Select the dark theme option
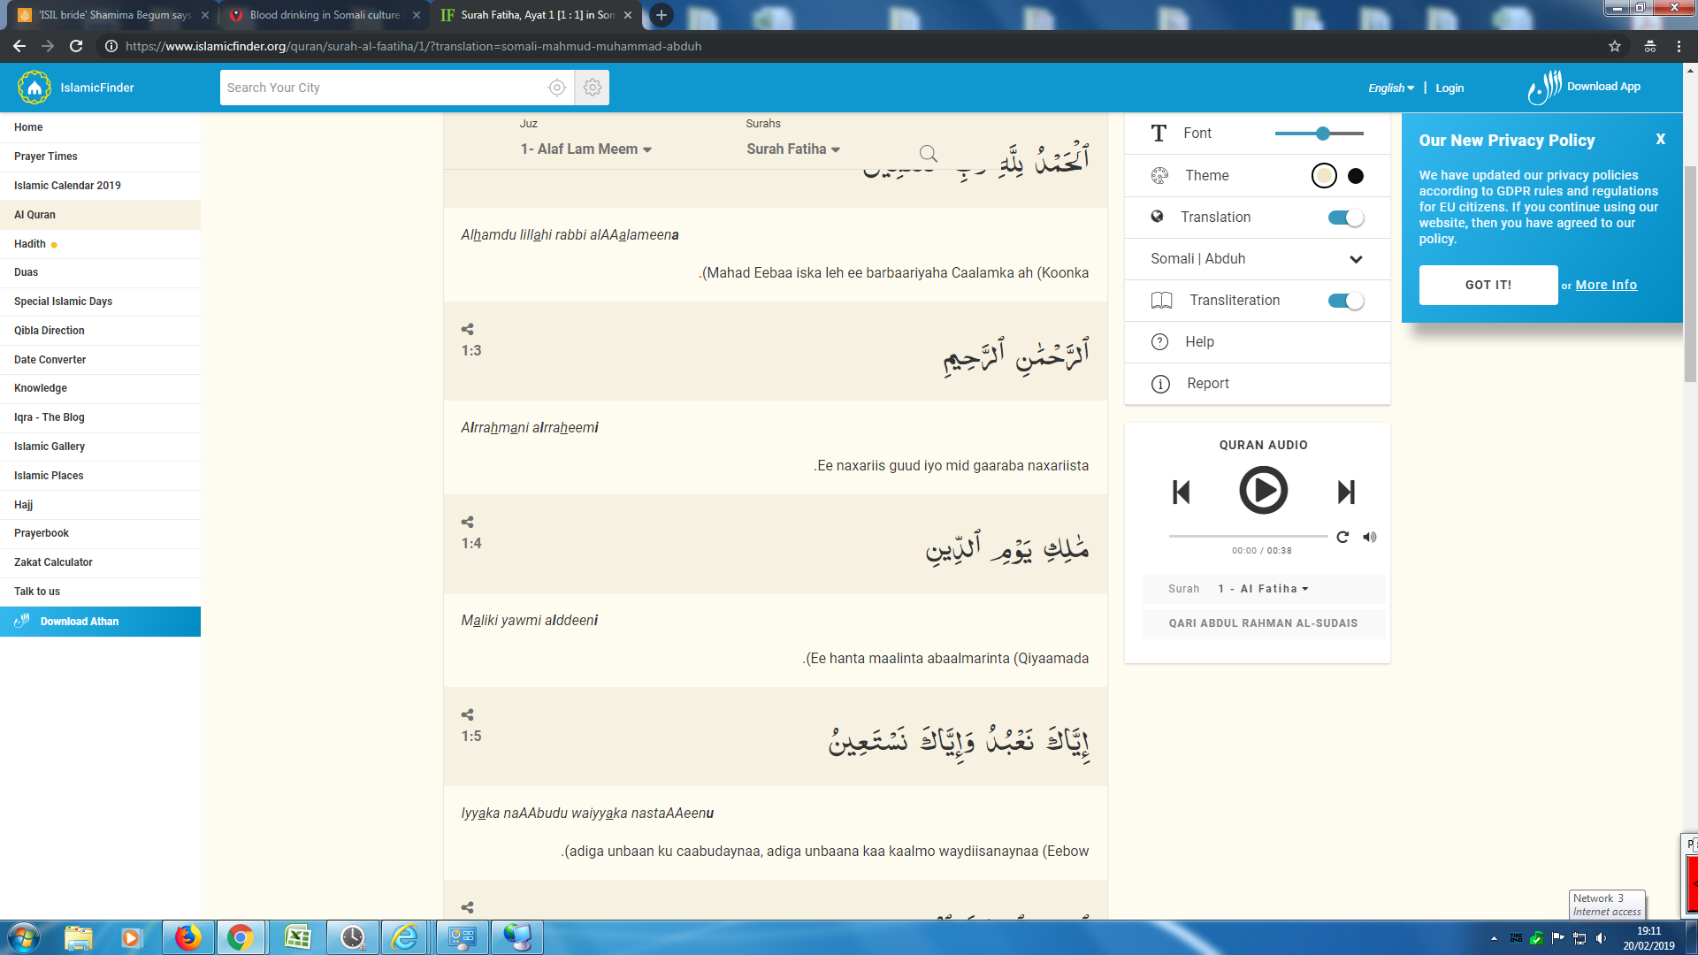The height and width of the screenshot is (955, 1698). pyautogui.click(x=1356, y=176)
